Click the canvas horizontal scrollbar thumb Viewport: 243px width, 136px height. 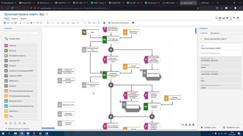pos(48,128)
